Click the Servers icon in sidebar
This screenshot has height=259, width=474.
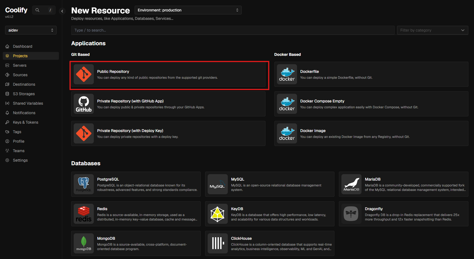[7, 65]
